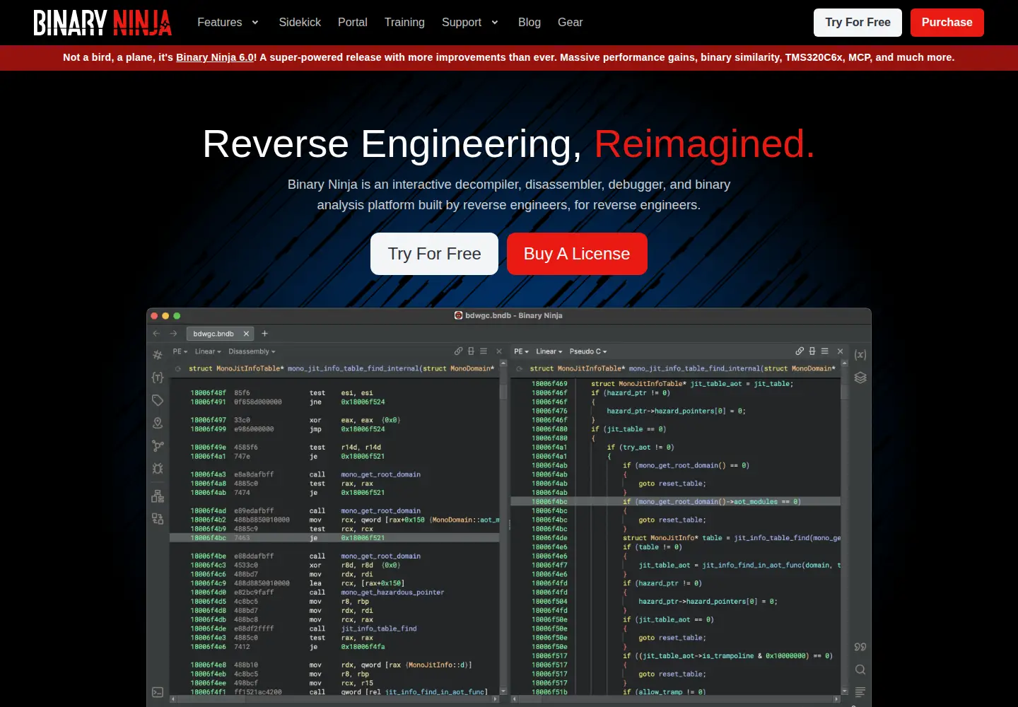
Task: Close the Disassembly pane
Action: point(499,351)
